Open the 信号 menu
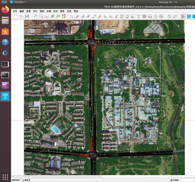The image size is (195, 182). pos(56,11)
